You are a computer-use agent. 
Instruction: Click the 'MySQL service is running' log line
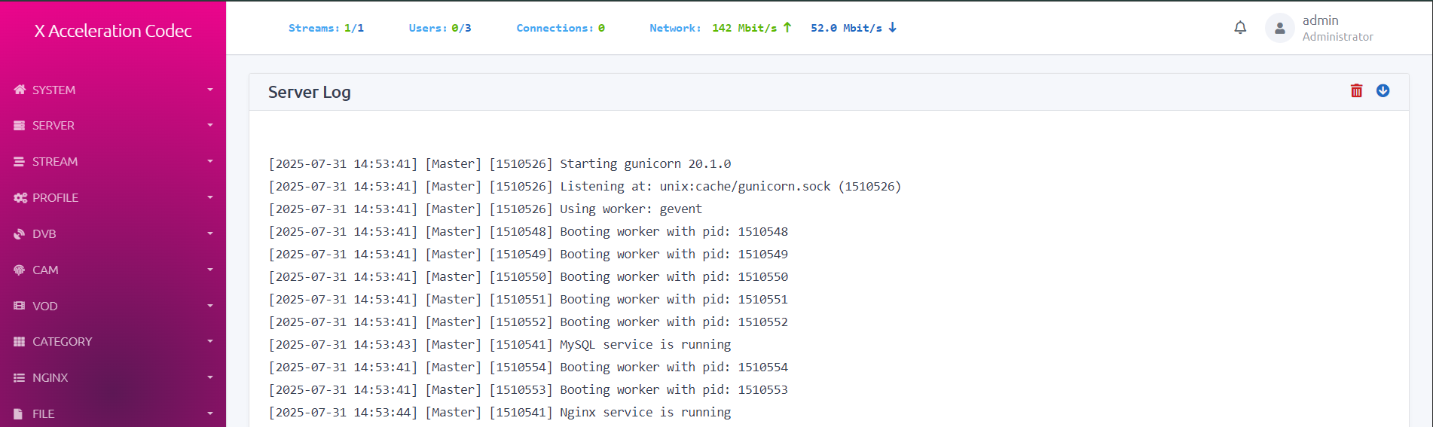[x=500, y=345]
